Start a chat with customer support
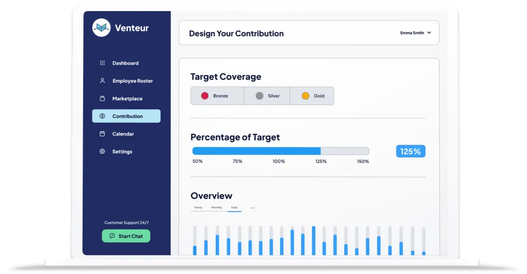Viewport: 527px width, 274px height. 126,236
